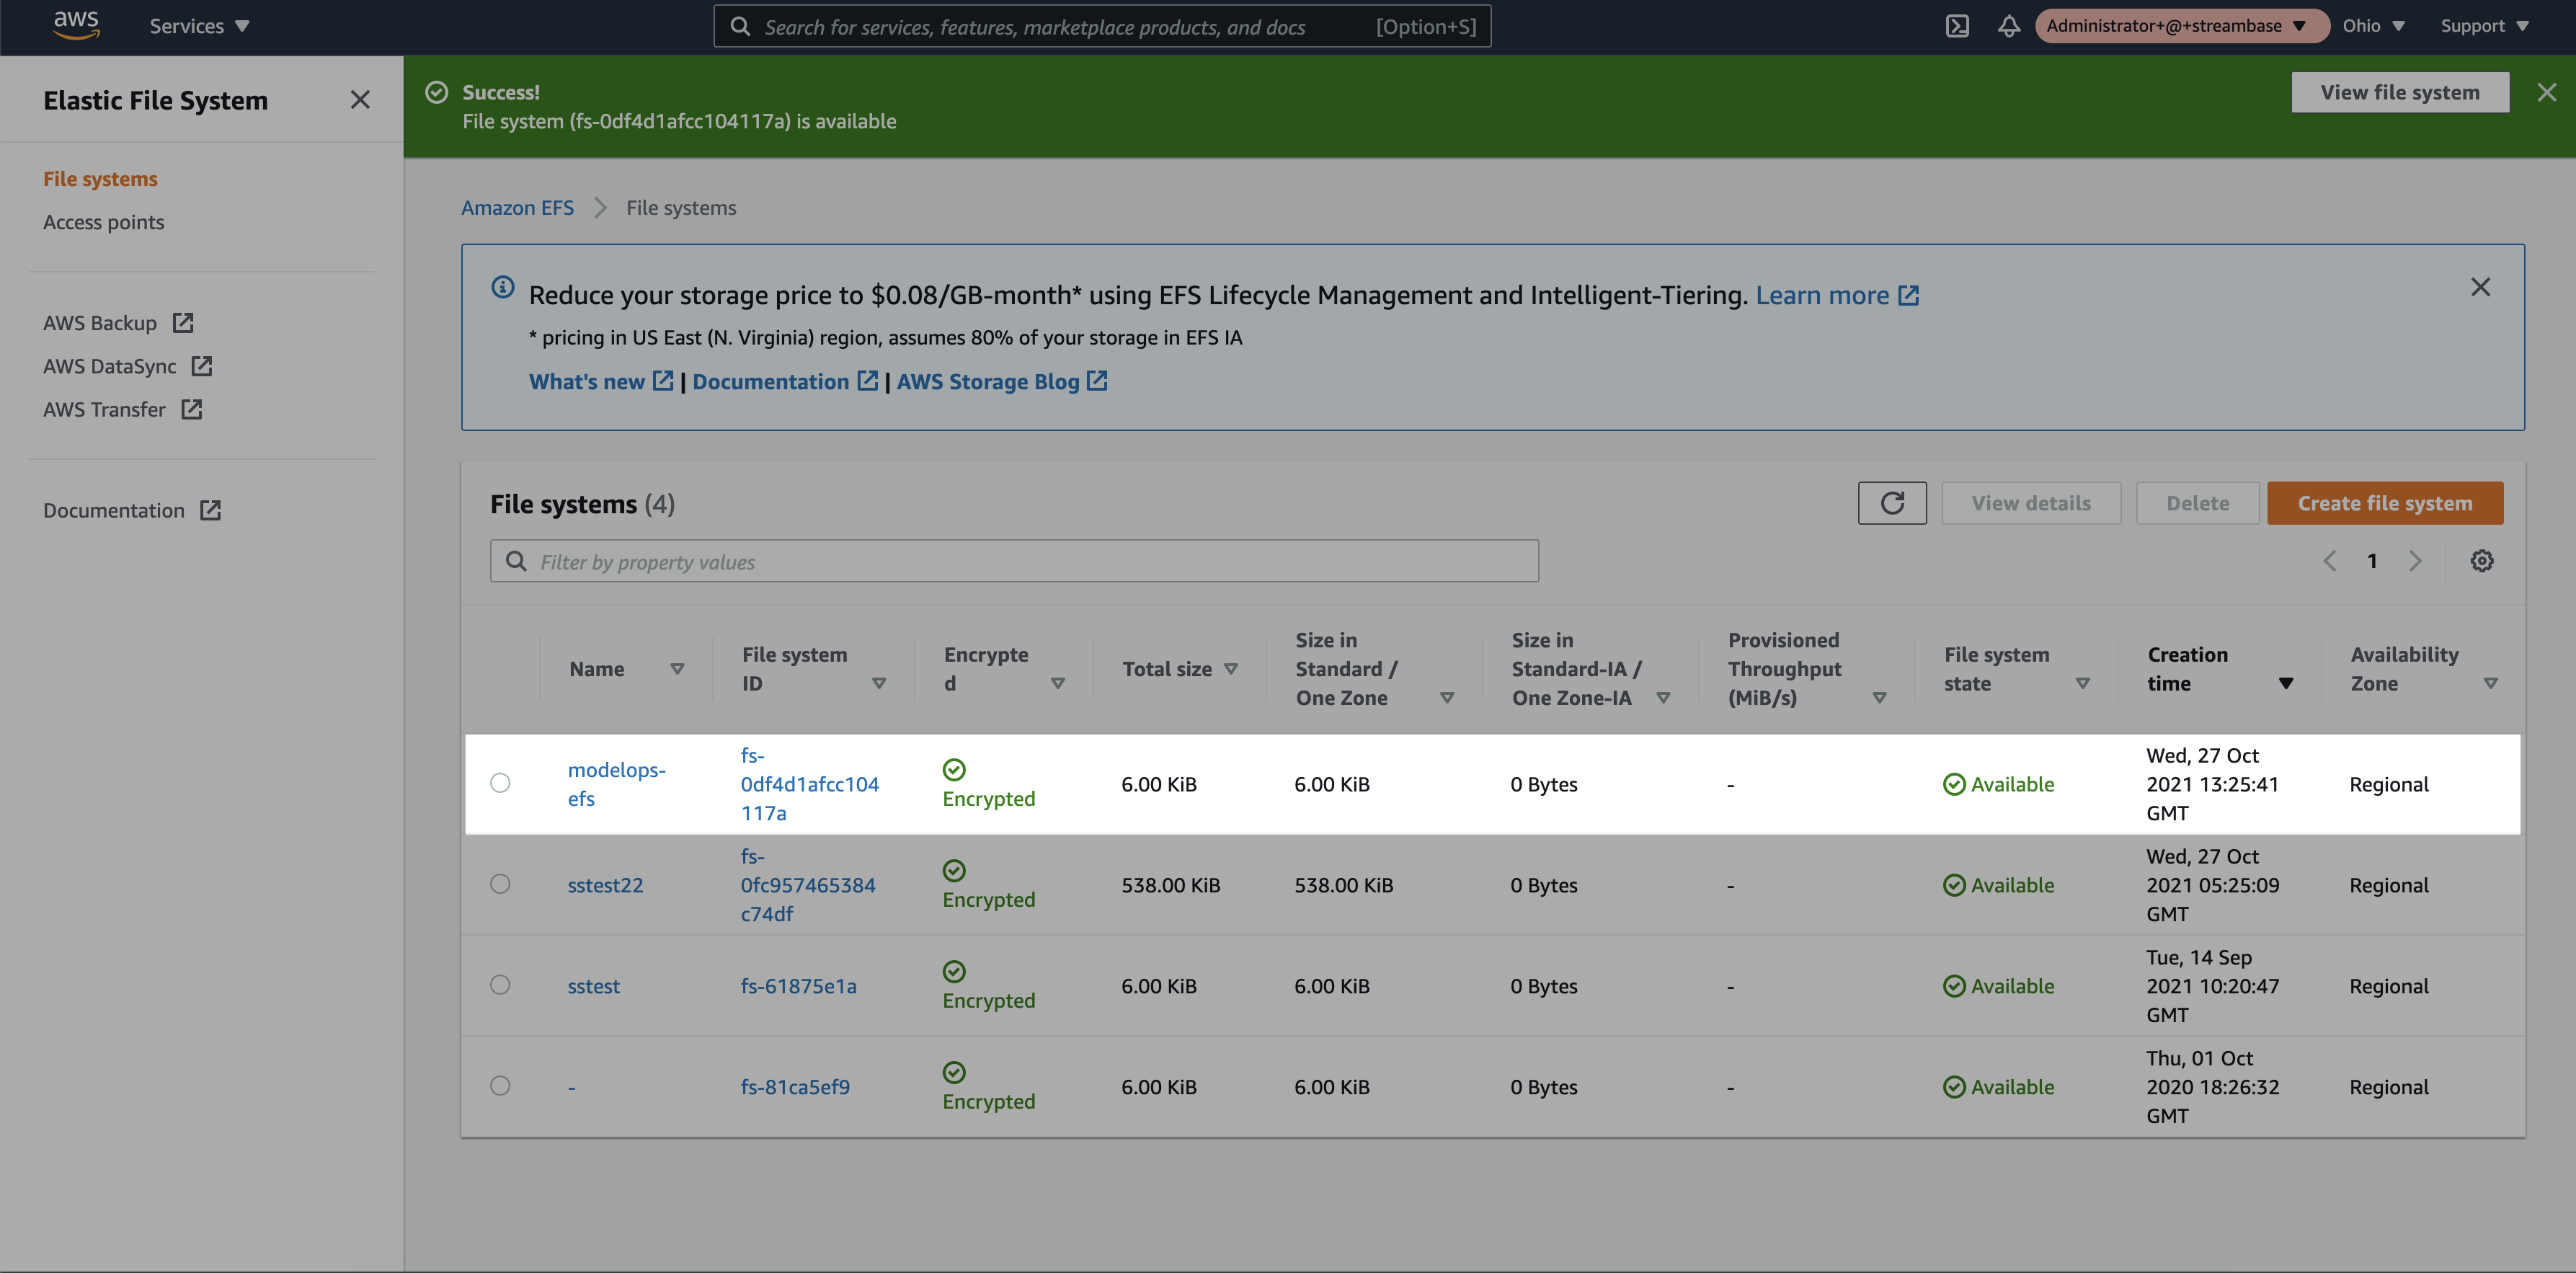
Task: Click Available status icon for sstest
Action: 1954,986
